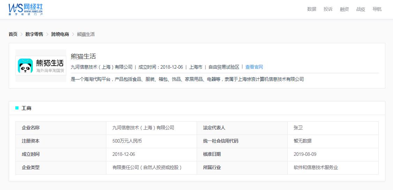Open 数字零售 breadcrumb link
Screen dimensions: 393x190
pyautogui.click(x=34, y=35)
